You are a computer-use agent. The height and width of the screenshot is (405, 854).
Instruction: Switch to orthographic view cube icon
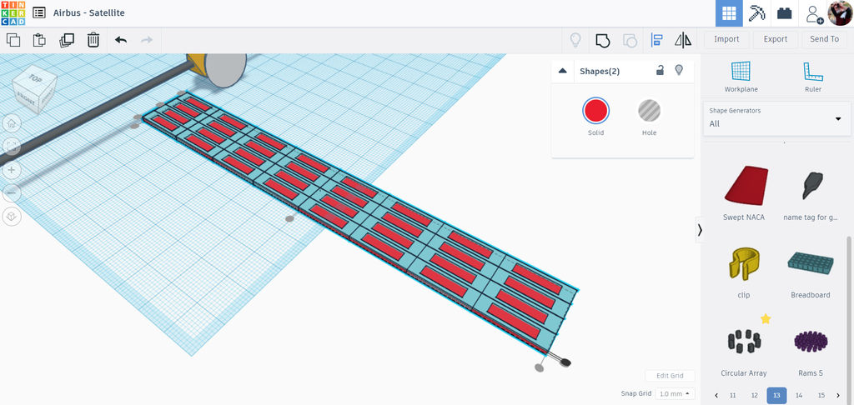12,217
